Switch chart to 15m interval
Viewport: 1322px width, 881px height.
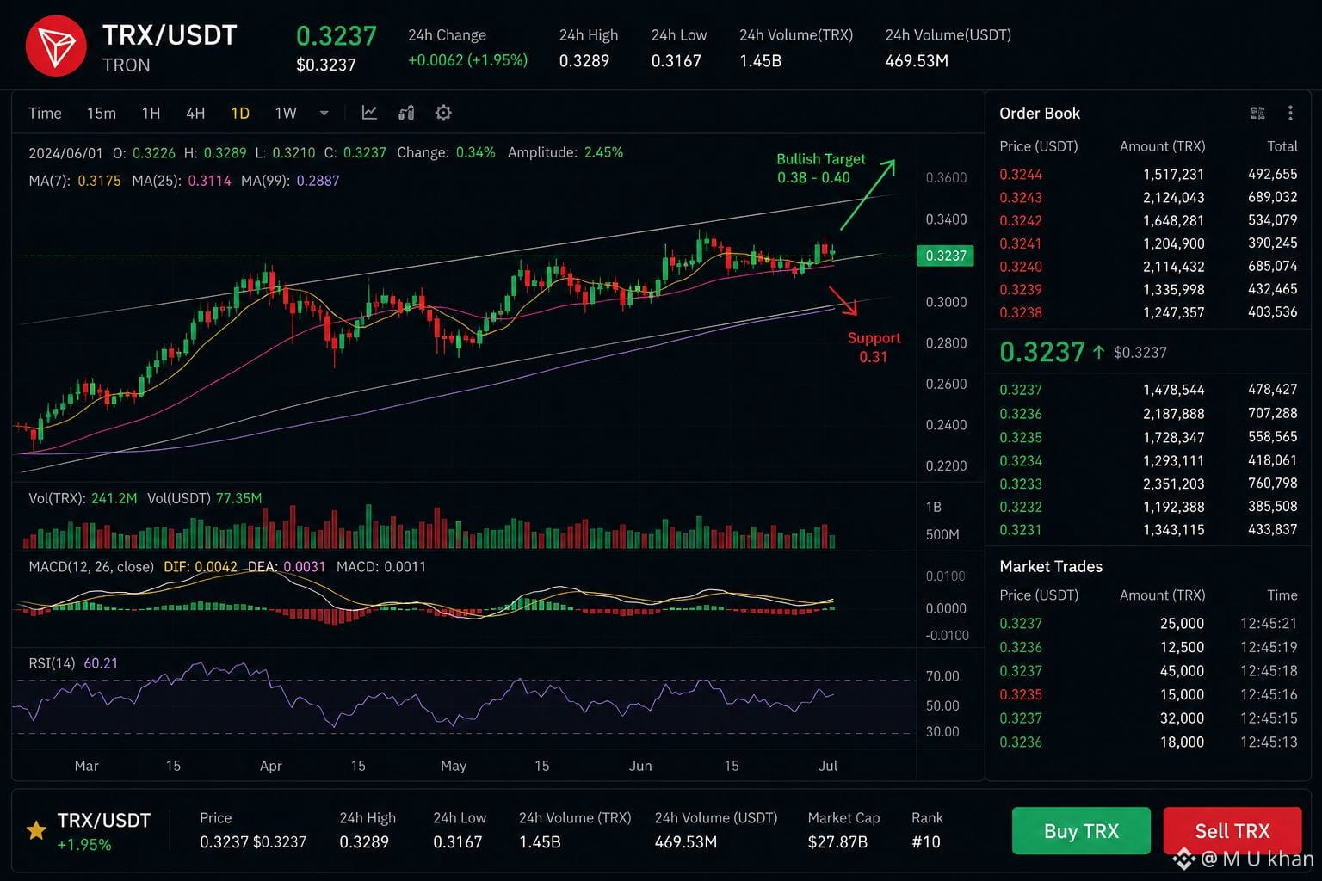point(102,113)
